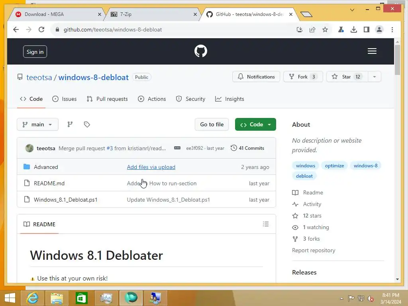Open a new browser tab
This screenshot has width=408, height=306.
coord(306,14)
